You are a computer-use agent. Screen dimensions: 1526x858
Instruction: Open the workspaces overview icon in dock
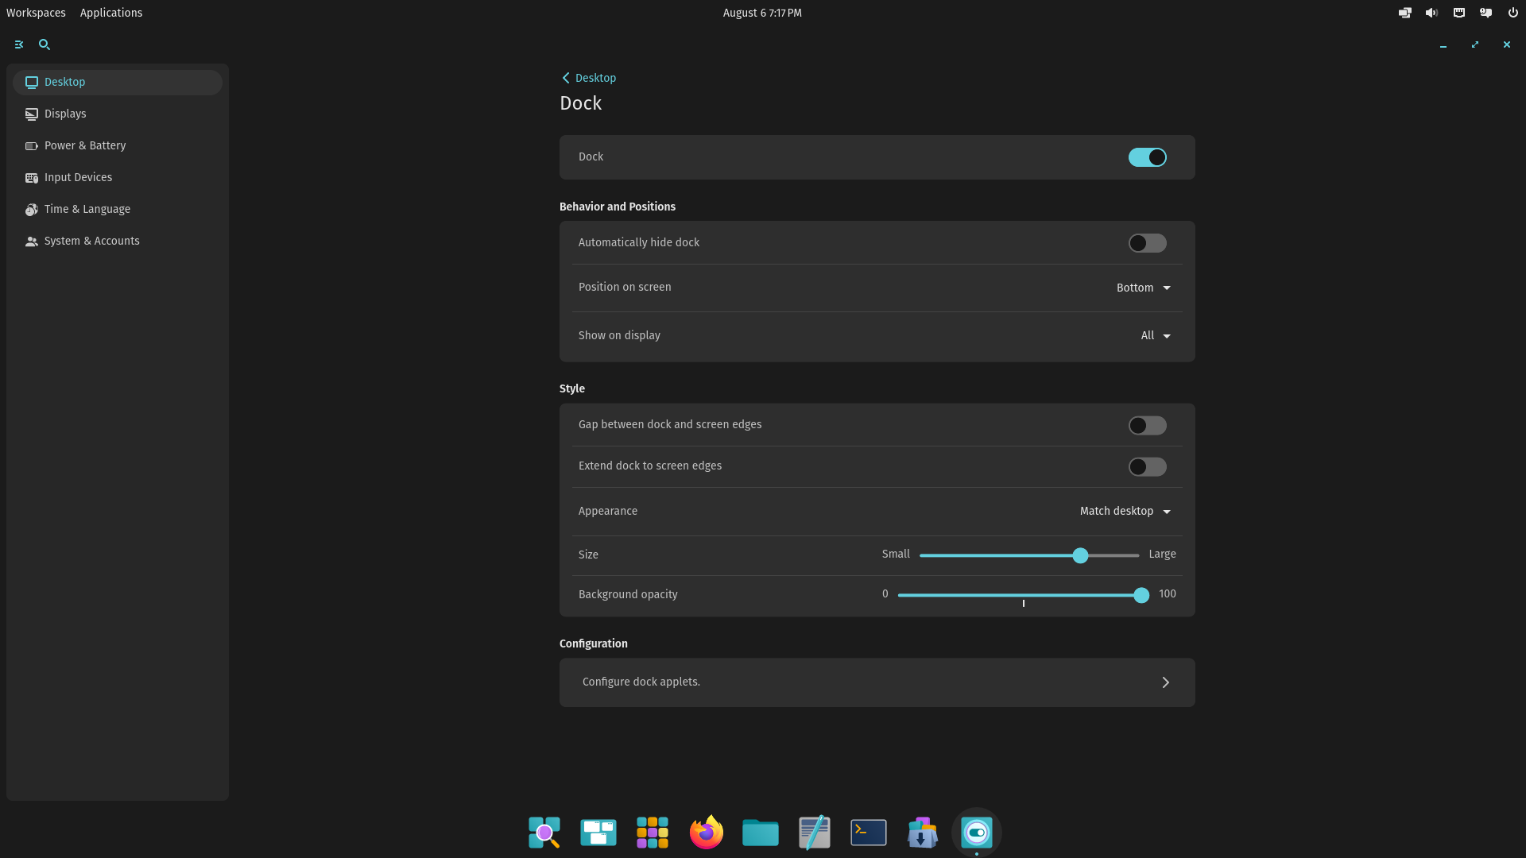pyautogui.click(x=598, y=833)
